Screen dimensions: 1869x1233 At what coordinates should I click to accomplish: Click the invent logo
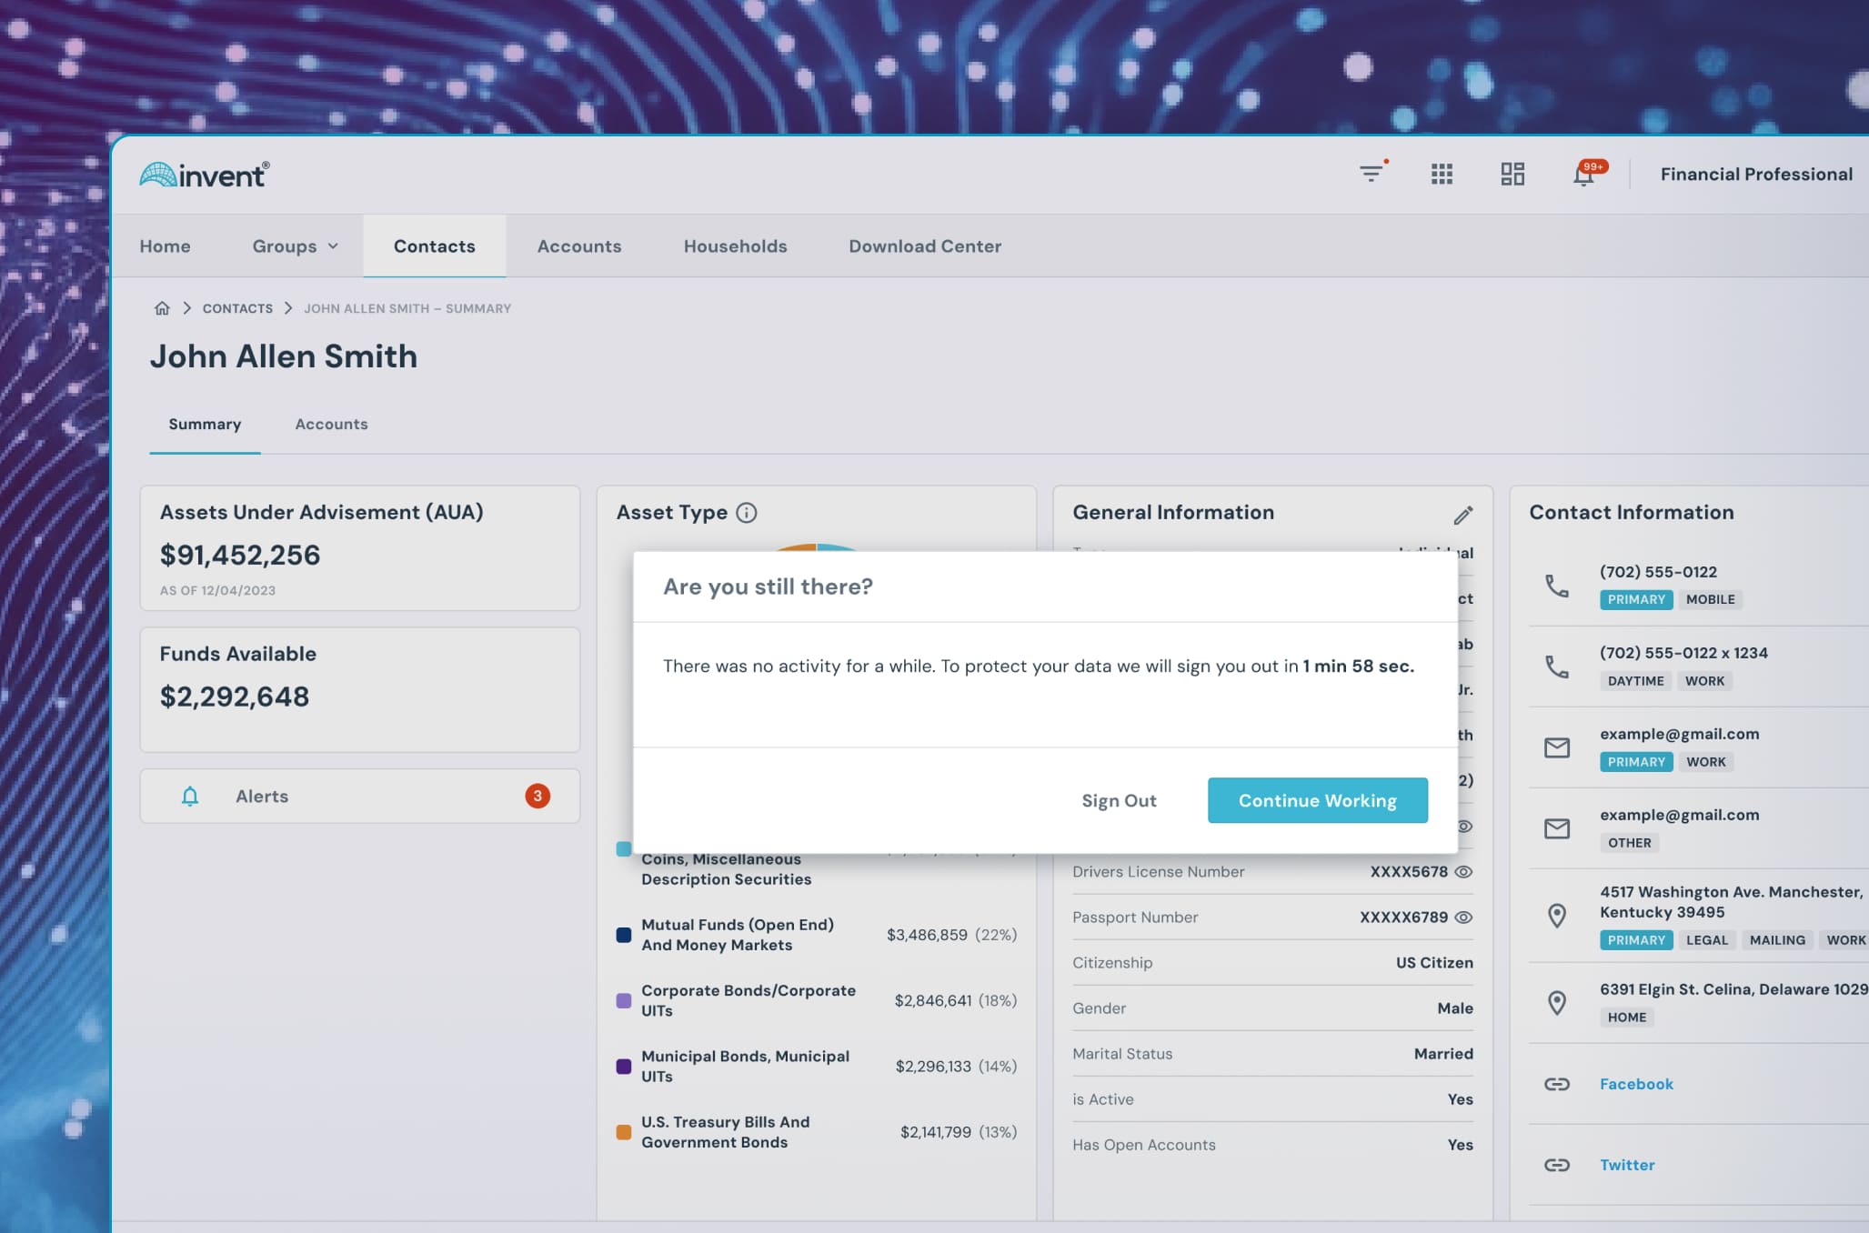click(205, 175)
